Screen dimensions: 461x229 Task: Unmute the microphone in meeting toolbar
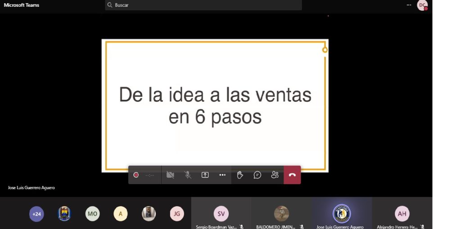tap(188, 175)
